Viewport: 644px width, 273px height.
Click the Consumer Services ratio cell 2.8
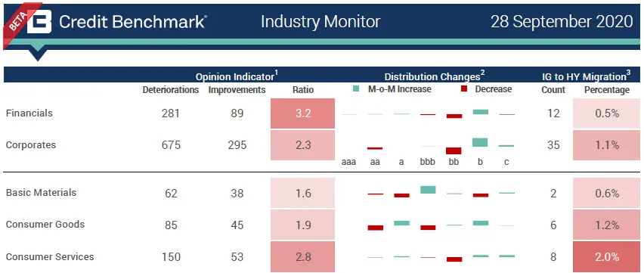(x=302, y=257)
